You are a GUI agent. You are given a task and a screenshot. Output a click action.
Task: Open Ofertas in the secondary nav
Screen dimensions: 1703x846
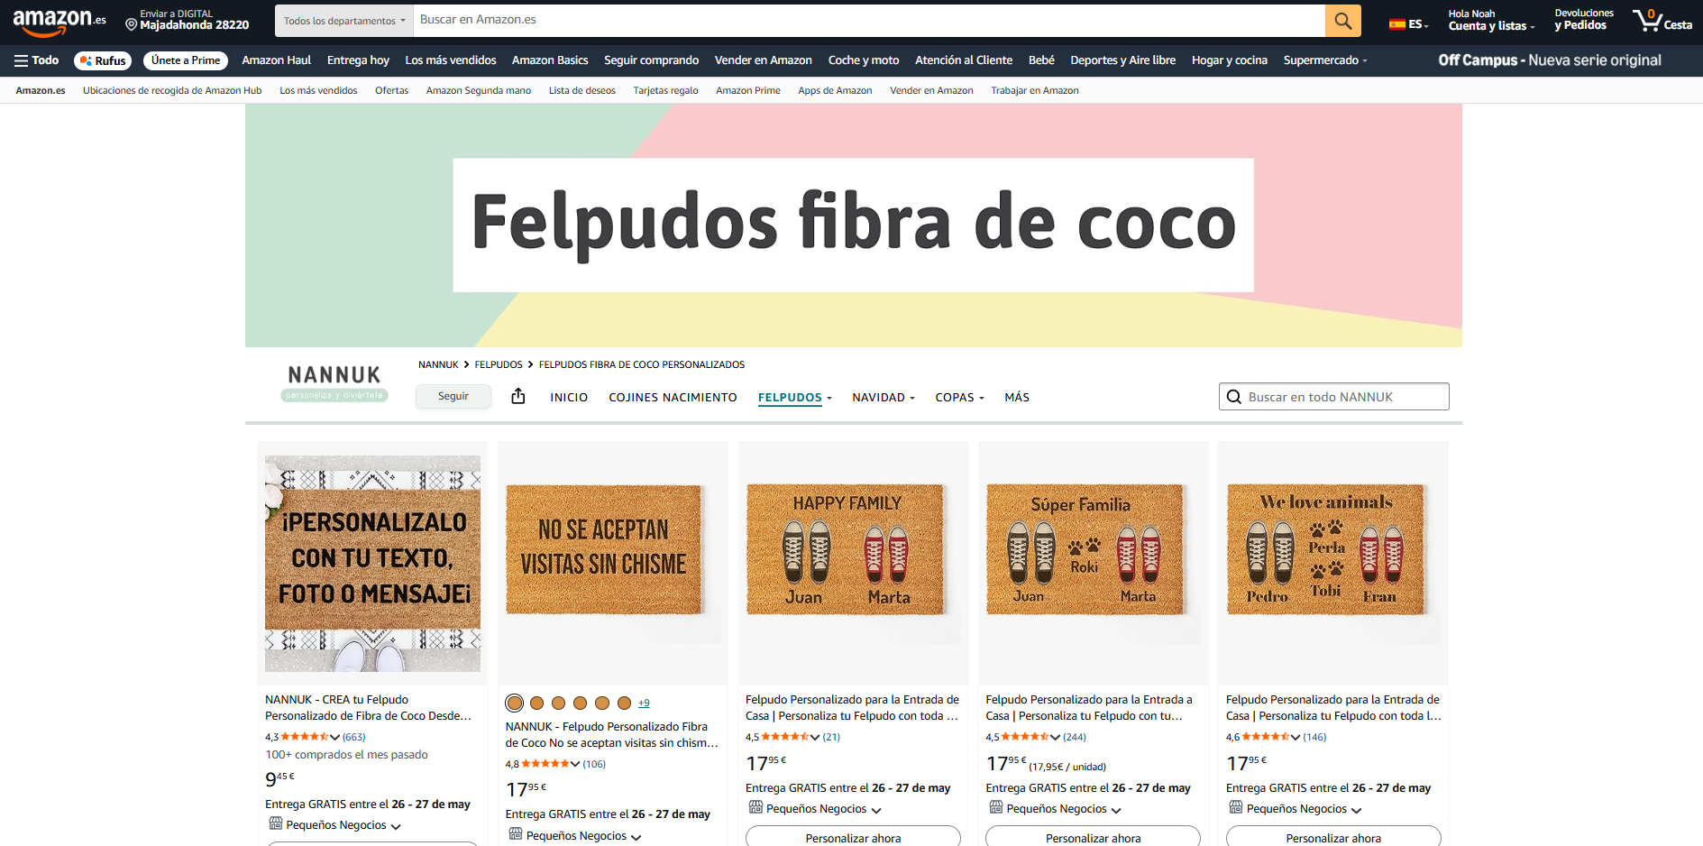391,90
